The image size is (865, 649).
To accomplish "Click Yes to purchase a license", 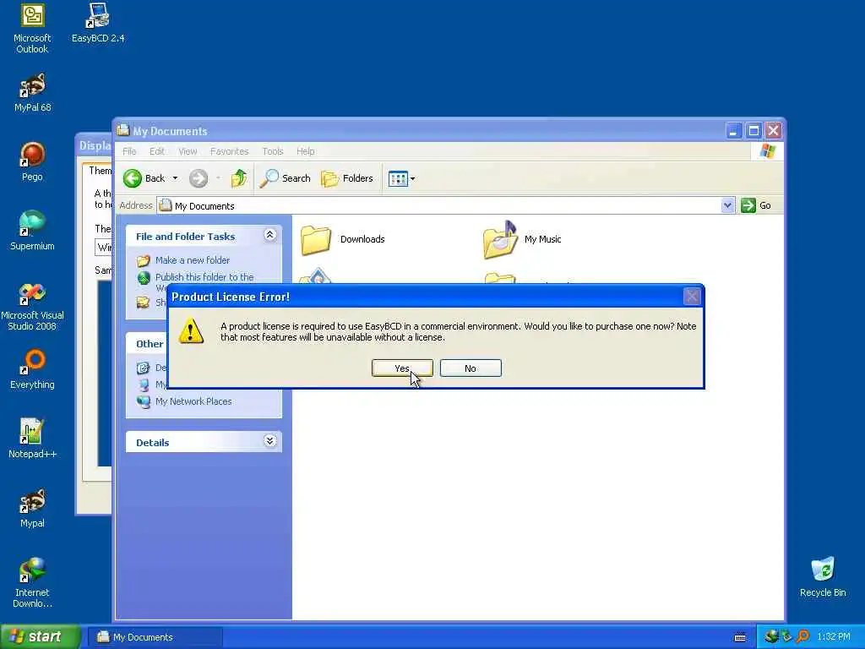I will click(402, 368).
